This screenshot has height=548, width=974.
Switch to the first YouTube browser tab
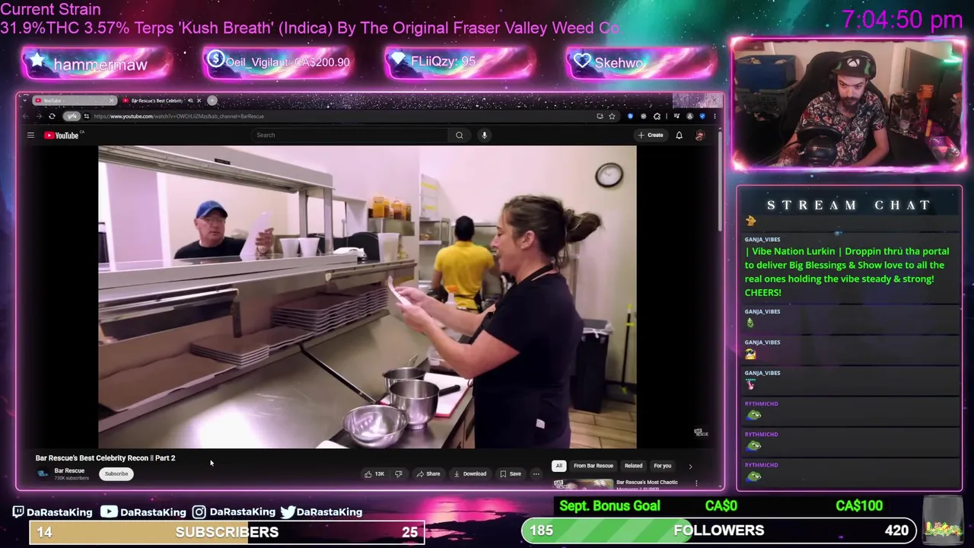pyautogui.click(x=72, y=100)
